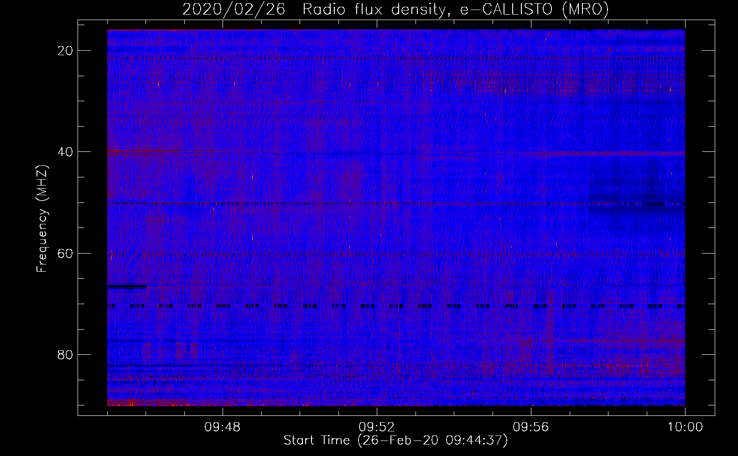This screenshot has width=738, height=456.
Task: Click the plot title '2020/02/26 Radio flux density'
Action: pyautogui.click(x=395, y=10)
